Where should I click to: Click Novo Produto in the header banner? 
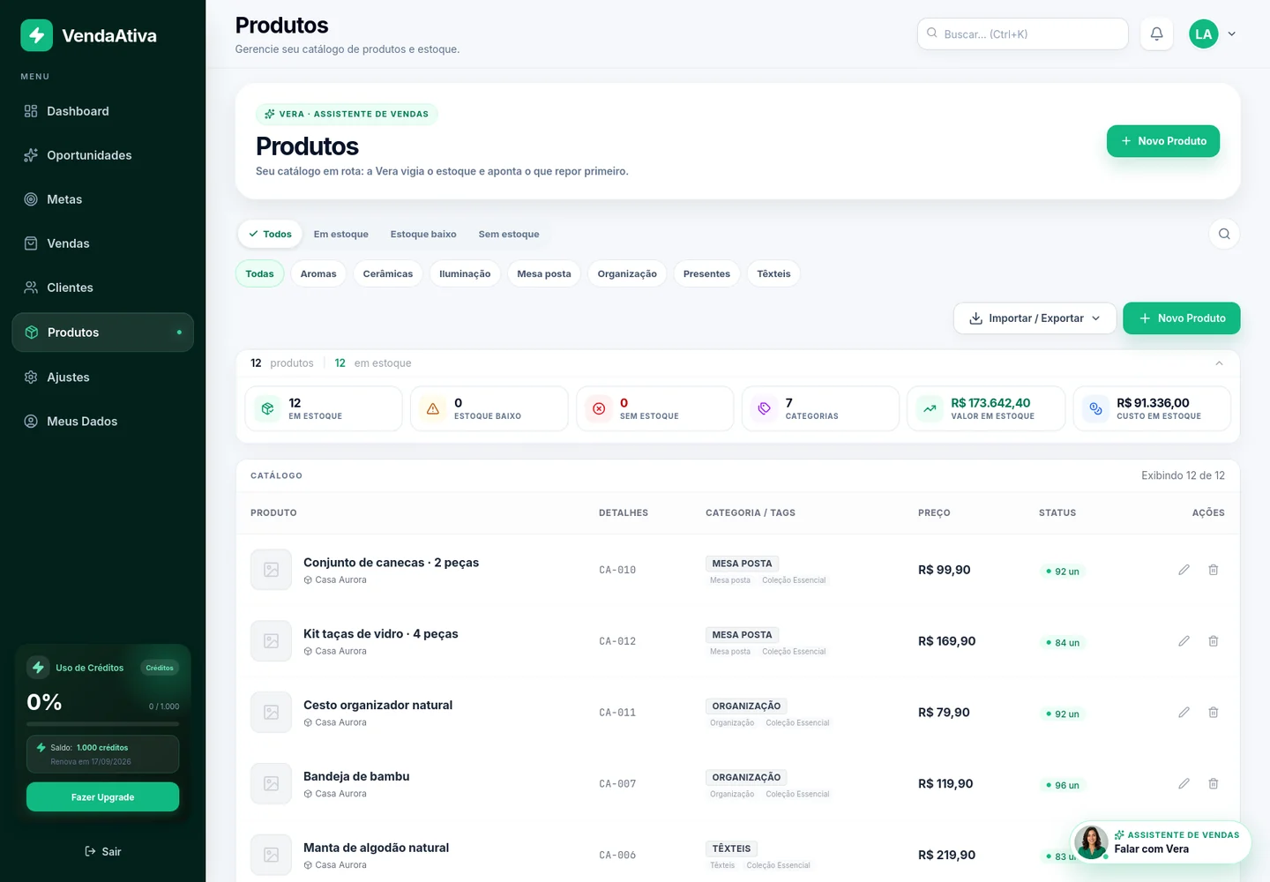click(x=1163, y=141)
